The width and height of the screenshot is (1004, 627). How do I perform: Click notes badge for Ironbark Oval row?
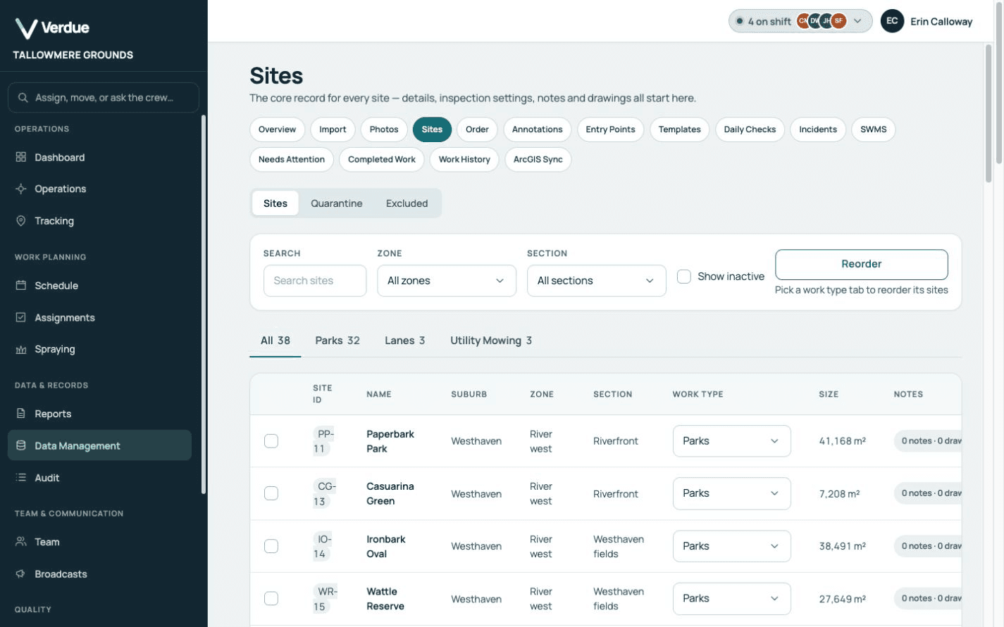pos(929,546)
